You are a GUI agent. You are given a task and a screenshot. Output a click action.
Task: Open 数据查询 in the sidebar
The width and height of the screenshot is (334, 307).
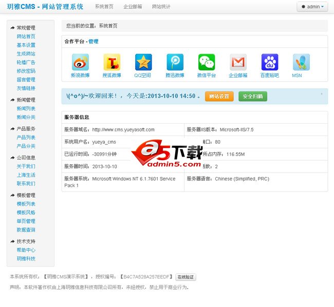[26, 230]
